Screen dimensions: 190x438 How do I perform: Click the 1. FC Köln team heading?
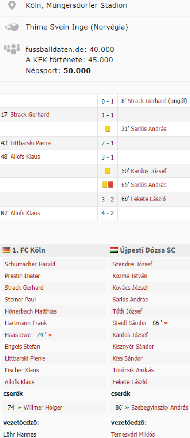[29, 250]
